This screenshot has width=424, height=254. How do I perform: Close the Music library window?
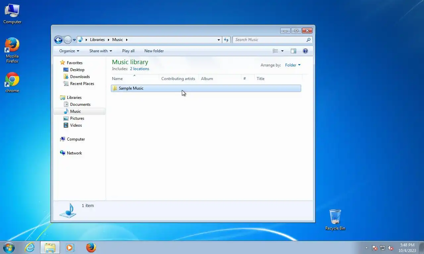(x=307, y=31)
